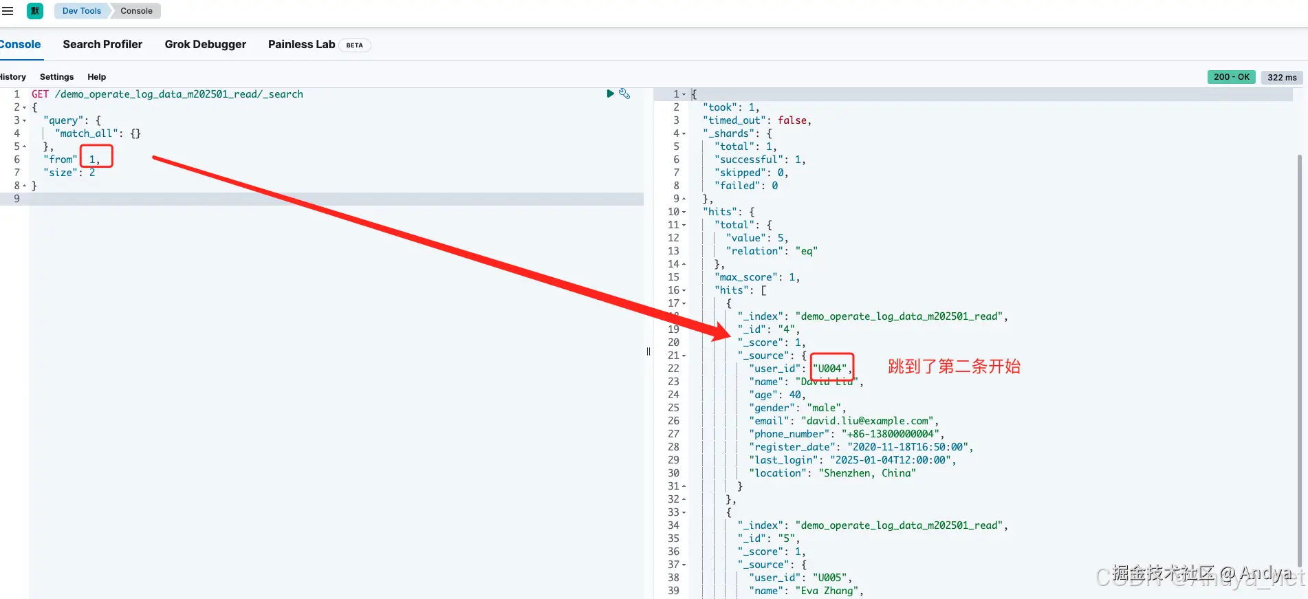The image size is (1308, 599).
Task: Click the last_login 2025-01-04 line
Action: (x=853, y=460)
